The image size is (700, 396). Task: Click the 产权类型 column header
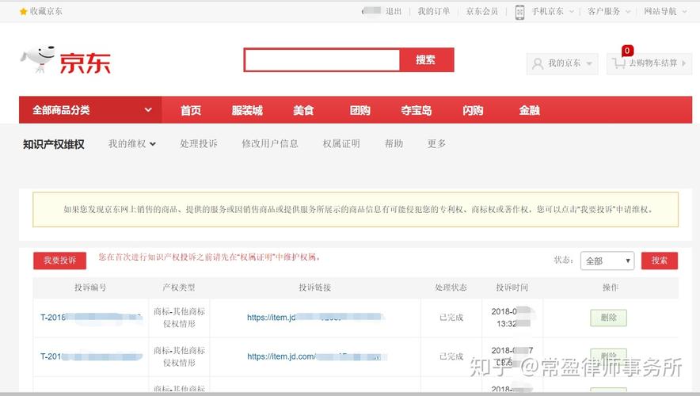pos(179,287)
